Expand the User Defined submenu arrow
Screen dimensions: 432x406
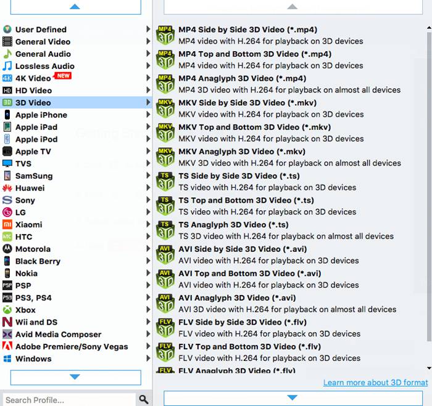click(x=148, y=29)
